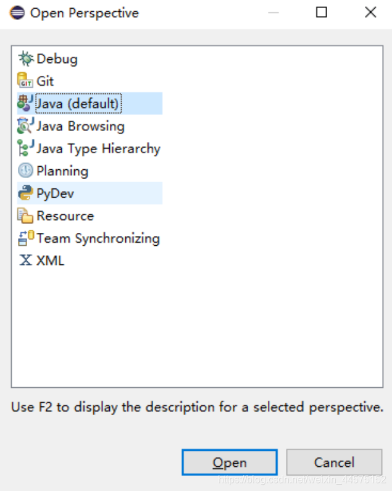This screenshot has height=491, width=392.
Task: Click the Open button
Action: coord(230,462)
